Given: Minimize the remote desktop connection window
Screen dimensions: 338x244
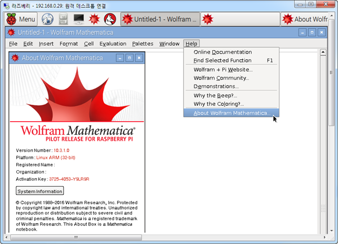Looking at the screenshot, I should (300, 4).
